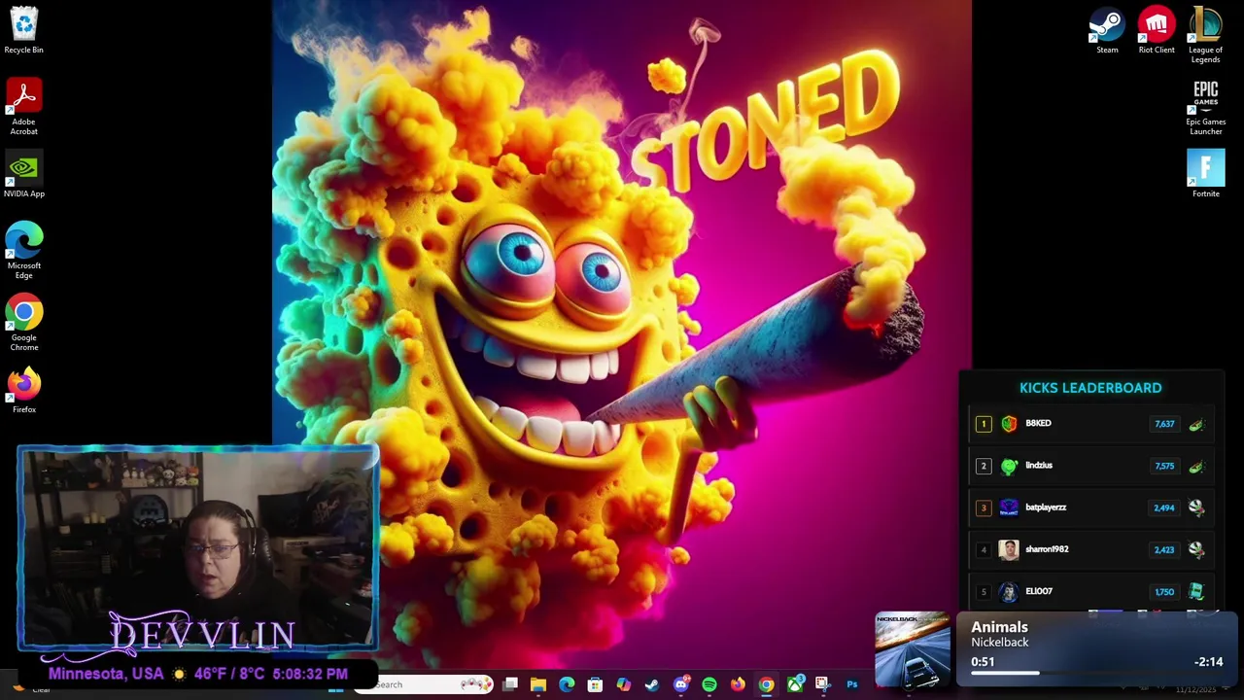
Task: Open Microsoft Edge desktop shortcut
Action: 23,251
